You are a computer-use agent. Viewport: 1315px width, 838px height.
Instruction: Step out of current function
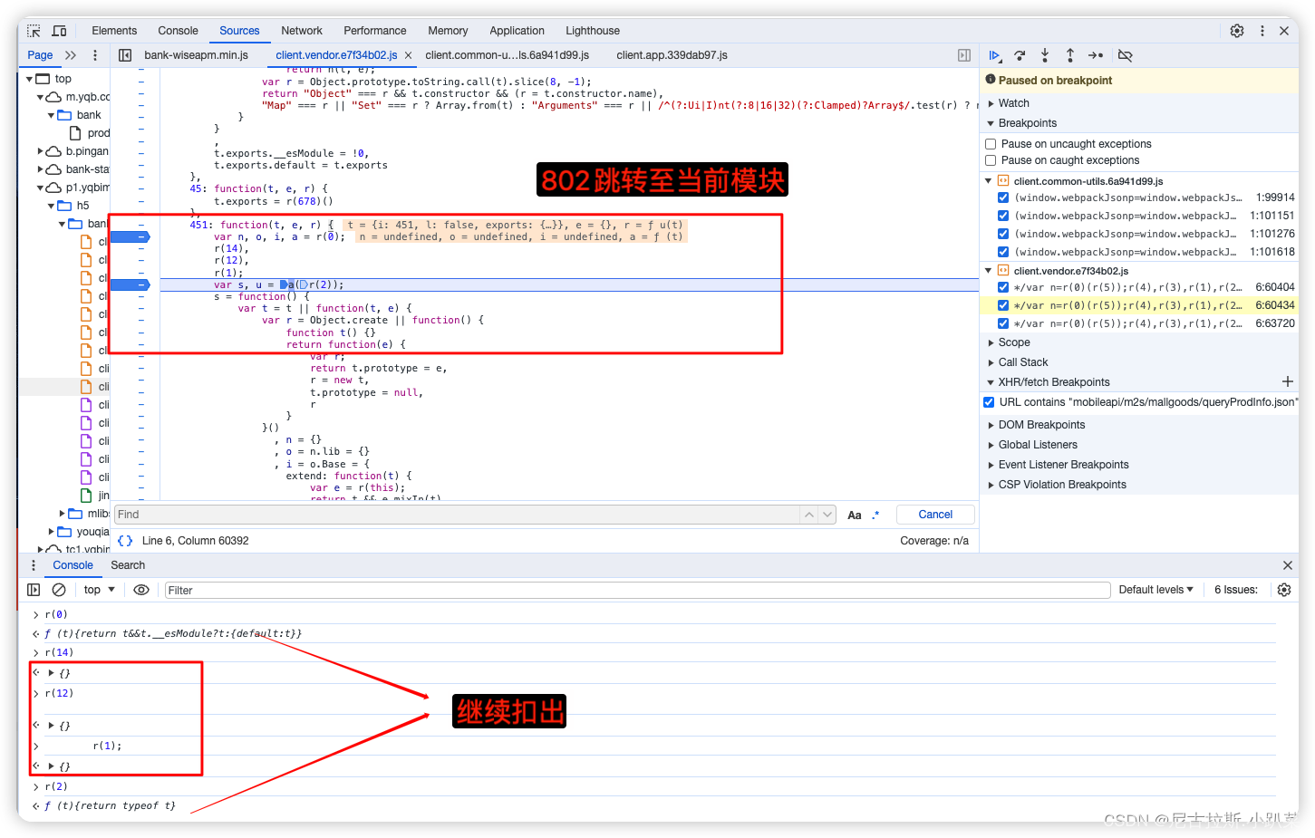(1070, 55)
